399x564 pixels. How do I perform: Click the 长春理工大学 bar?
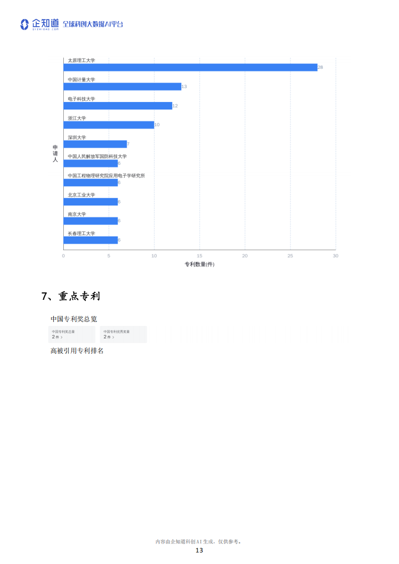pos(90,240)
